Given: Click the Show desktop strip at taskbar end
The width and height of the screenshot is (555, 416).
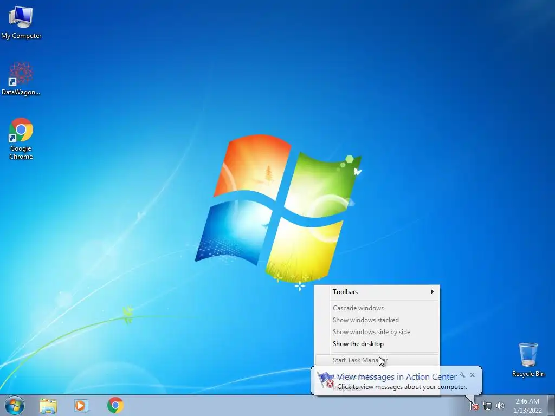Looking at the screenshot, I should [x=551, y=405].
